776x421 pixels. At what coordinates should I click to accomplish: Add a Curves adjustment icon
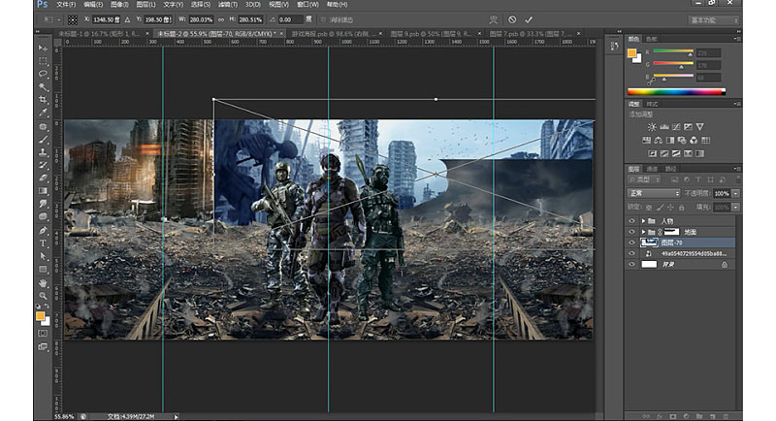pyautogui.click(x=676, y=127)
